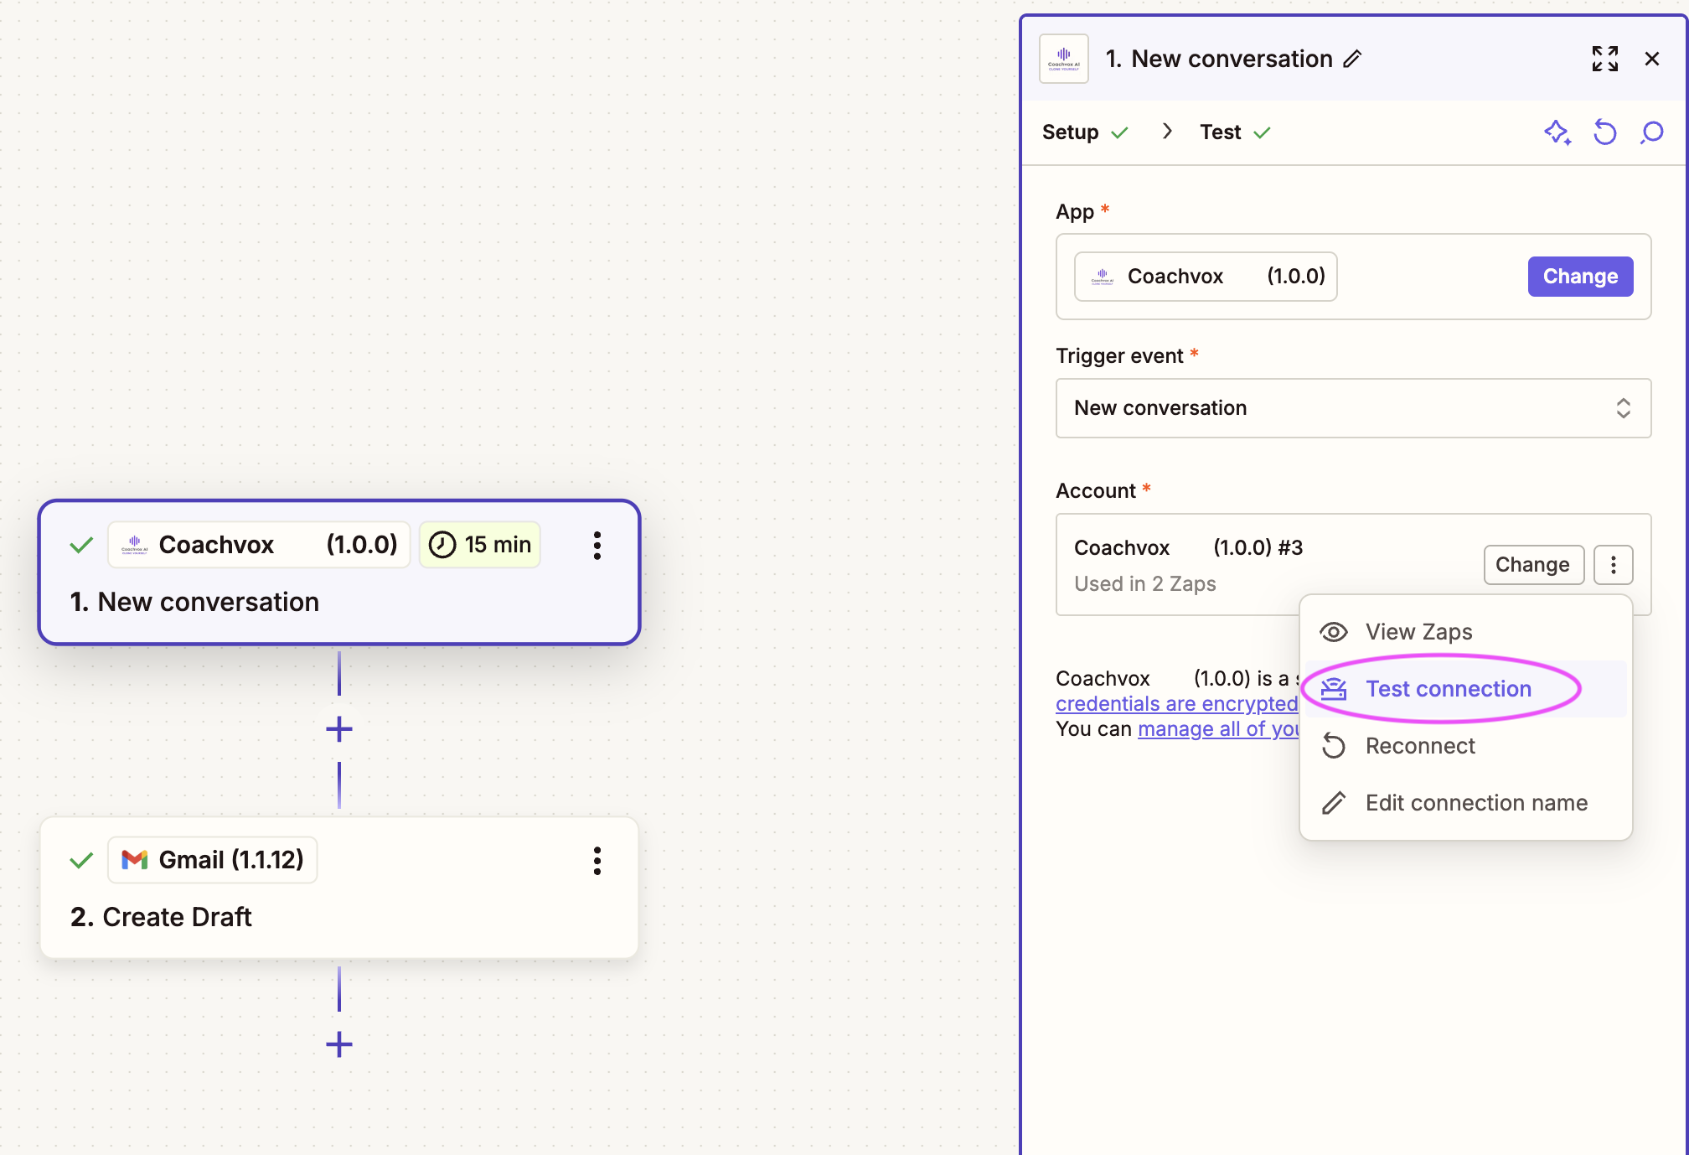
Task: Click the Change account button
Action: pyautogui.click(x=1532, y=565)
